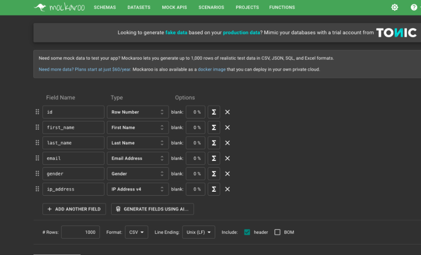Open formula sigma for first_name field
The height and width of the screenshot is (255, 421).
click(214, 127)
